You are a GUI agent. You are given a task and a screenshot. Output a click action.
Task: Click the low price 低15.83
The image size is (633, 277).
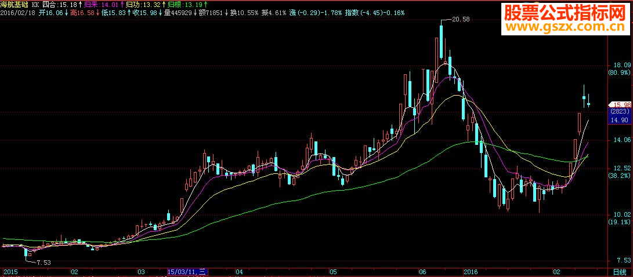point(114,13)
